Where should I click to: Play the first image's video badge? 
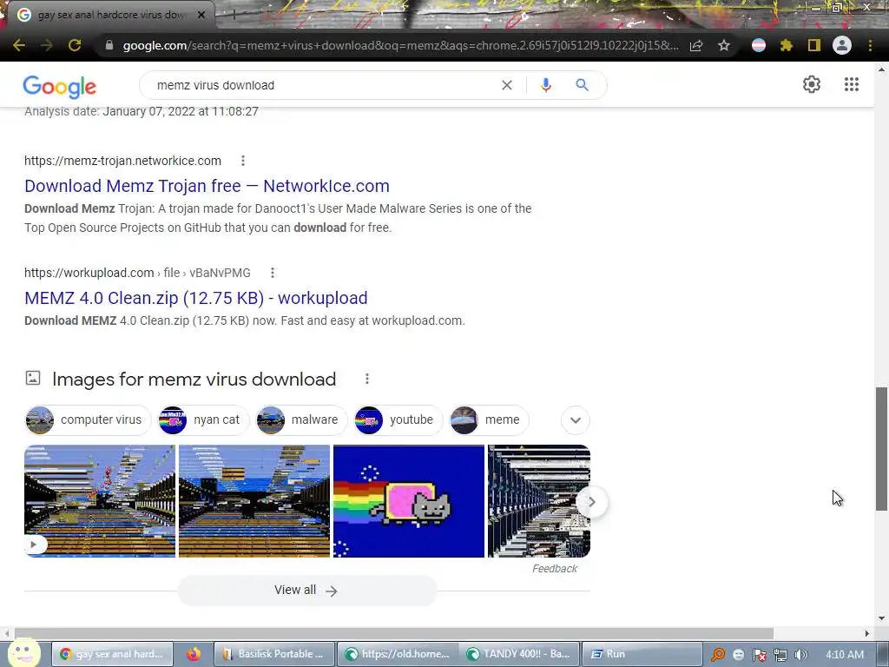(34, 545)
